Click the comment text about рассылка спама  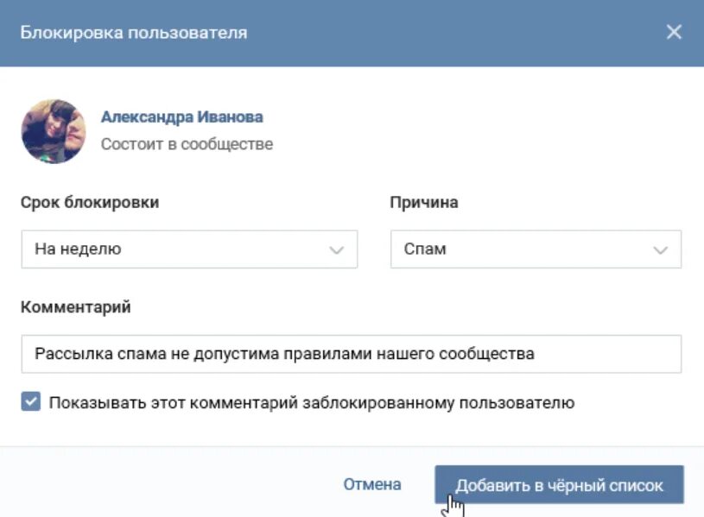284,354
